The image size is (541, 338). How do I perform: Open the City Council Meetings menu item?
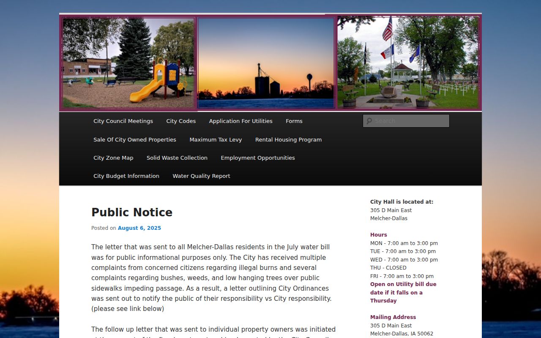pyautogui.click(x=123, y=121)
